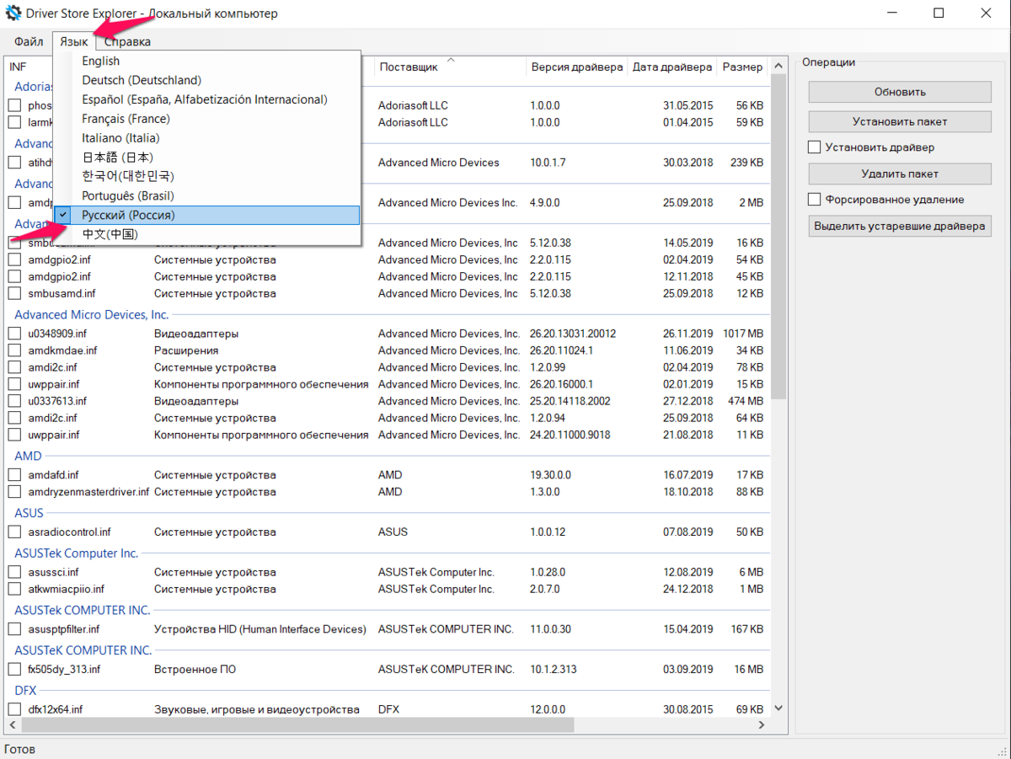Check the dfx12x64.inf driver box

click(14, 709)
